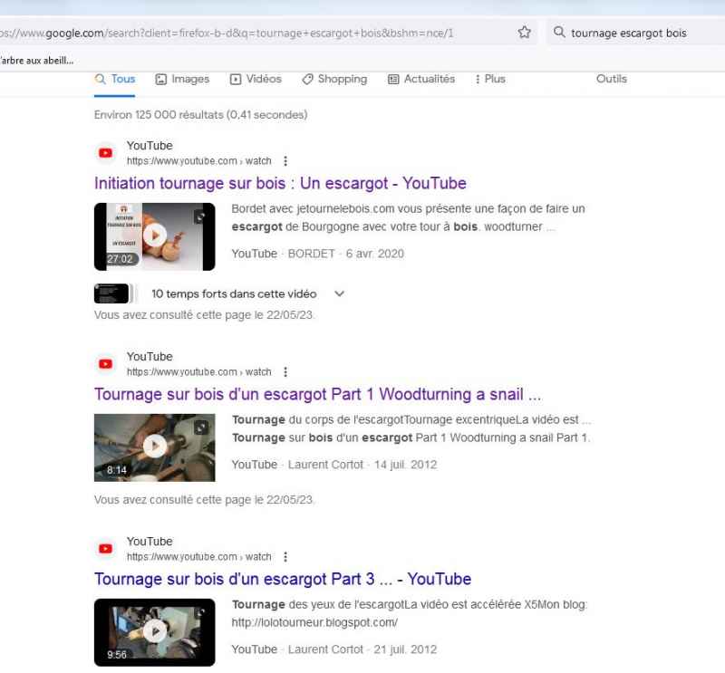Open the Outils search tools

point(611,79)
